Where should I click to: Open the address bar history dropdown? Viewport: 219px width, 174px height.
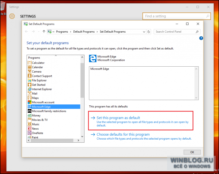pyautogui.click(x=144, y=32)
